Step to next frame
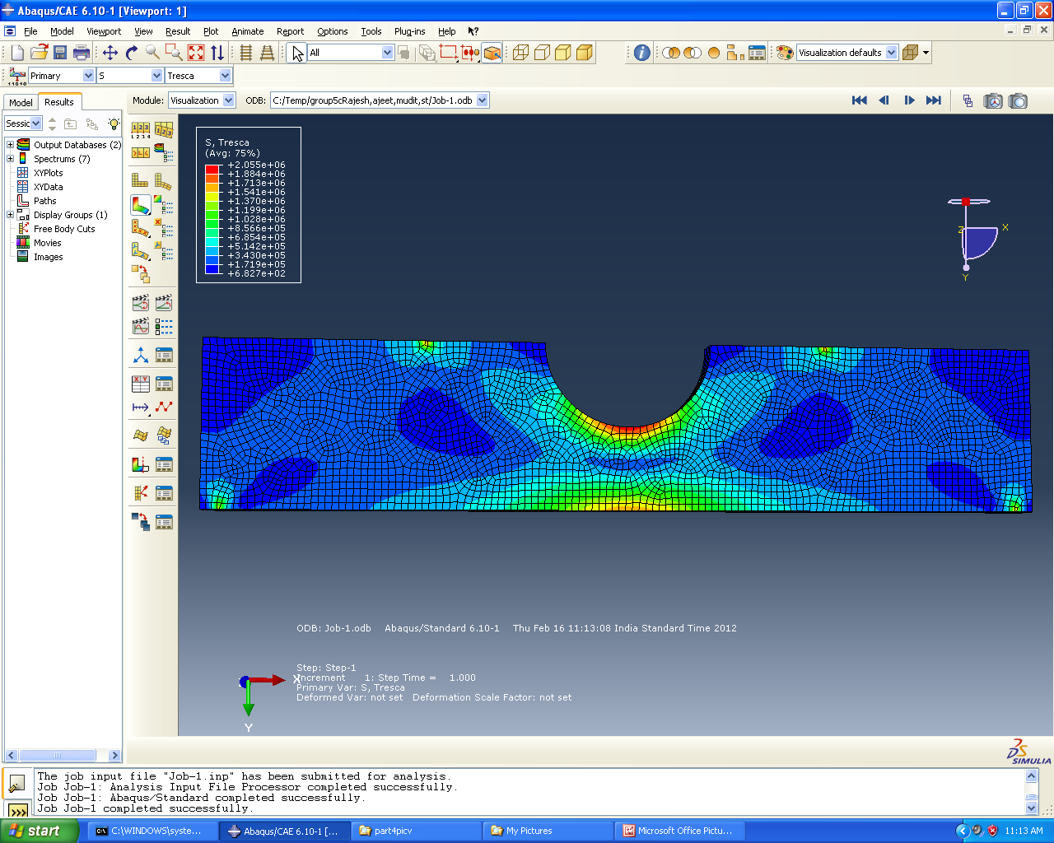 (x=909, y=100)
